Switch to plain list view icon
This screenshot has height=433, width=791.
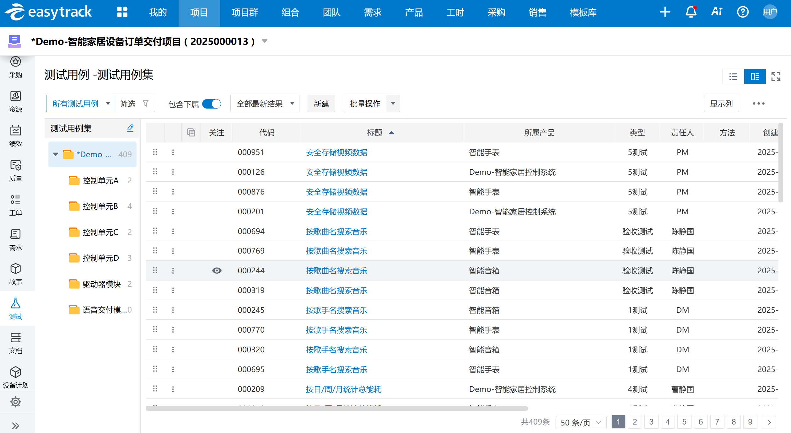click(x=733, y=77)
